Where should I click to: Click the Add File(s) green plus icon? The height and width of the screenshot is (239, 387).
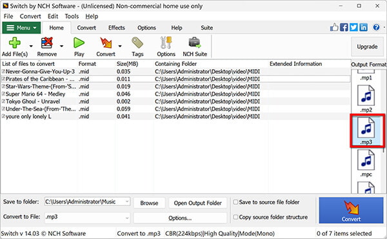click(15, 43)
